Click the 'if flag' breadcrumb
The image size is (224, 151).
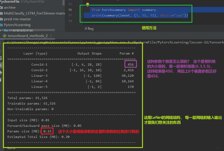[x=89, y=29]
